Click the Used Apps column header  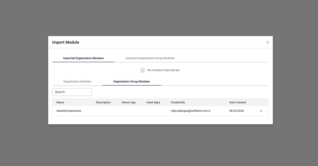point(153,103)
